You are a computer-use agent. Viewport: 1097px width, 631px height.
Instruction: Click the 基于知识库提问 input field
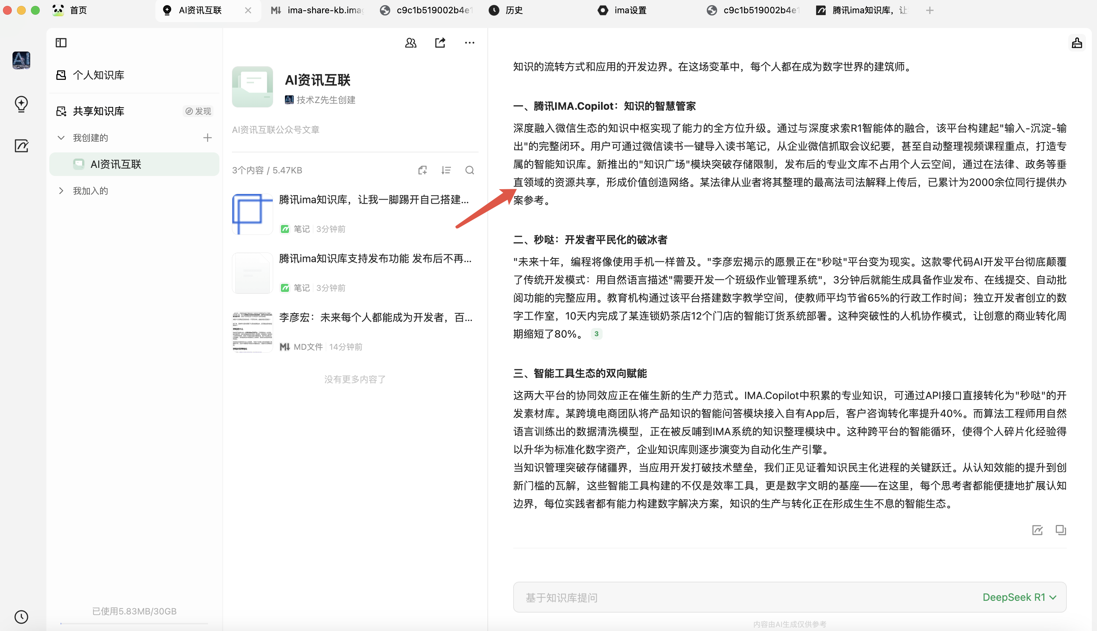pos(789,597)
